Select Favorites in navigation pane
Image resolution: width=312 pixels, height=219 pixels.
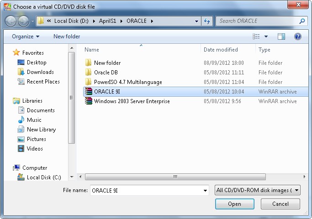(x=33, y=53)
